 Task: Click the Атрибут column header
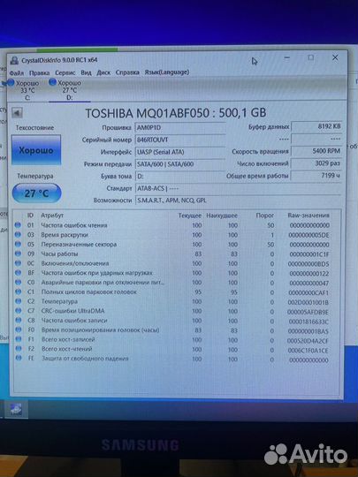point(52,216)
